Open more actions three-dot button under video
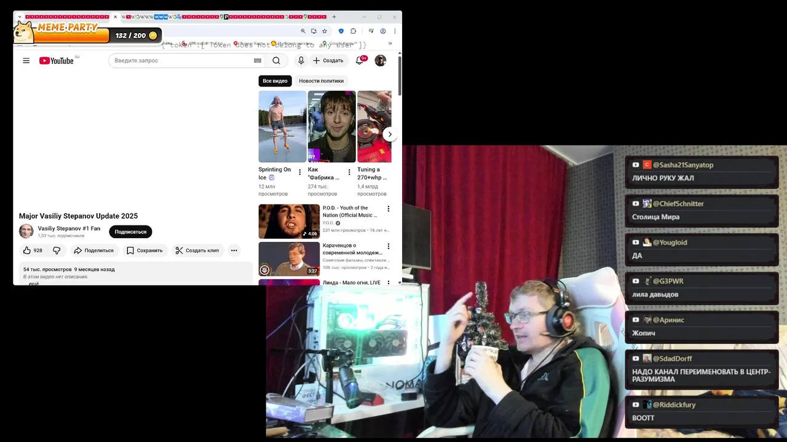The image size is (787, 442). 234,250
